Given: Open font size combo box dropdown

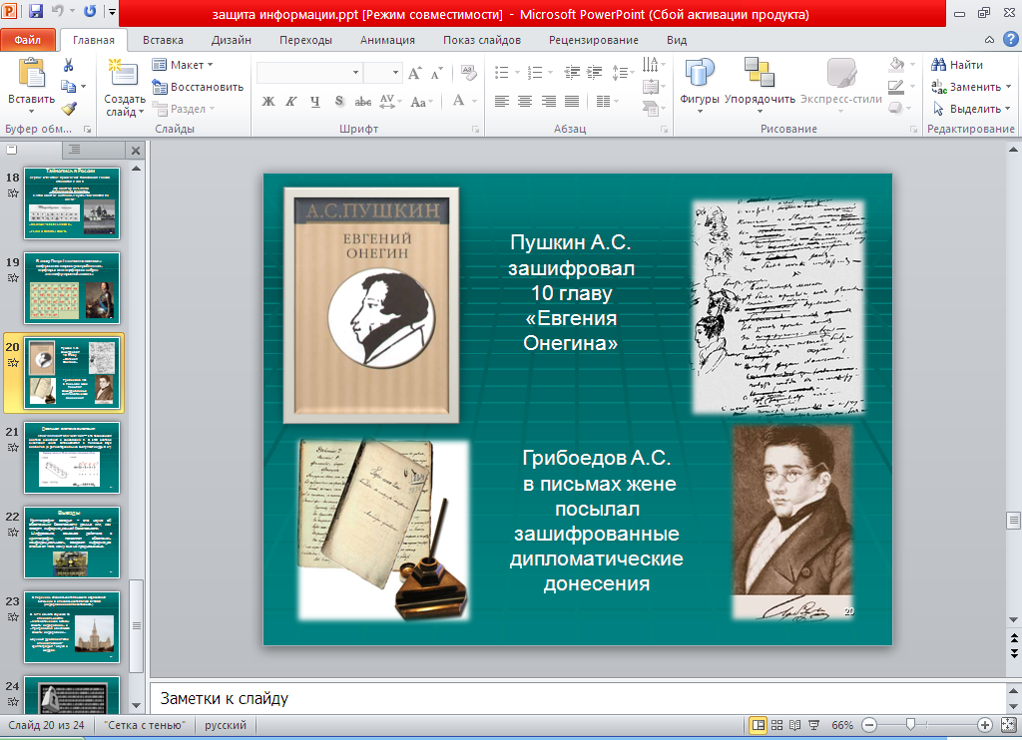Looking at the screenshot, I should pos(395,73).
